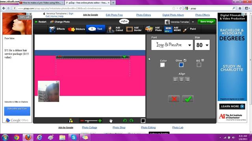The width and height of the screenshot is (252, 141).
Task: Open the Windows Start menu
Action: (5, 137)
